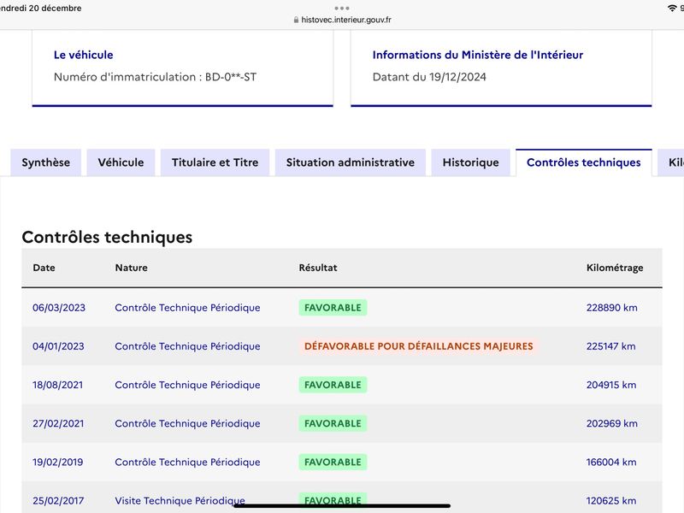
Task: Select the 18/08/2021 inspection date
Action: (57, 385)
